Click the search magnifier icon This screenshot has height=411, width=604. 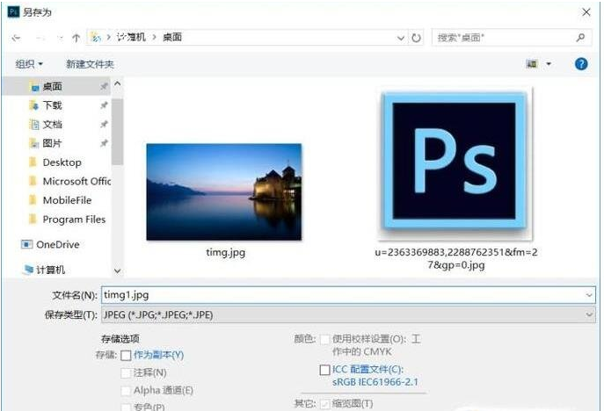580,38
